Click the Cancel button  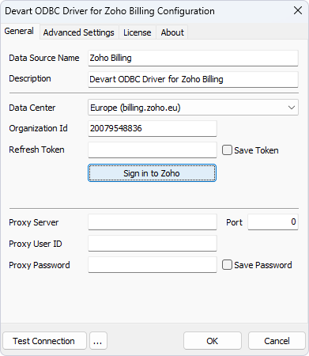coord(277,341)
